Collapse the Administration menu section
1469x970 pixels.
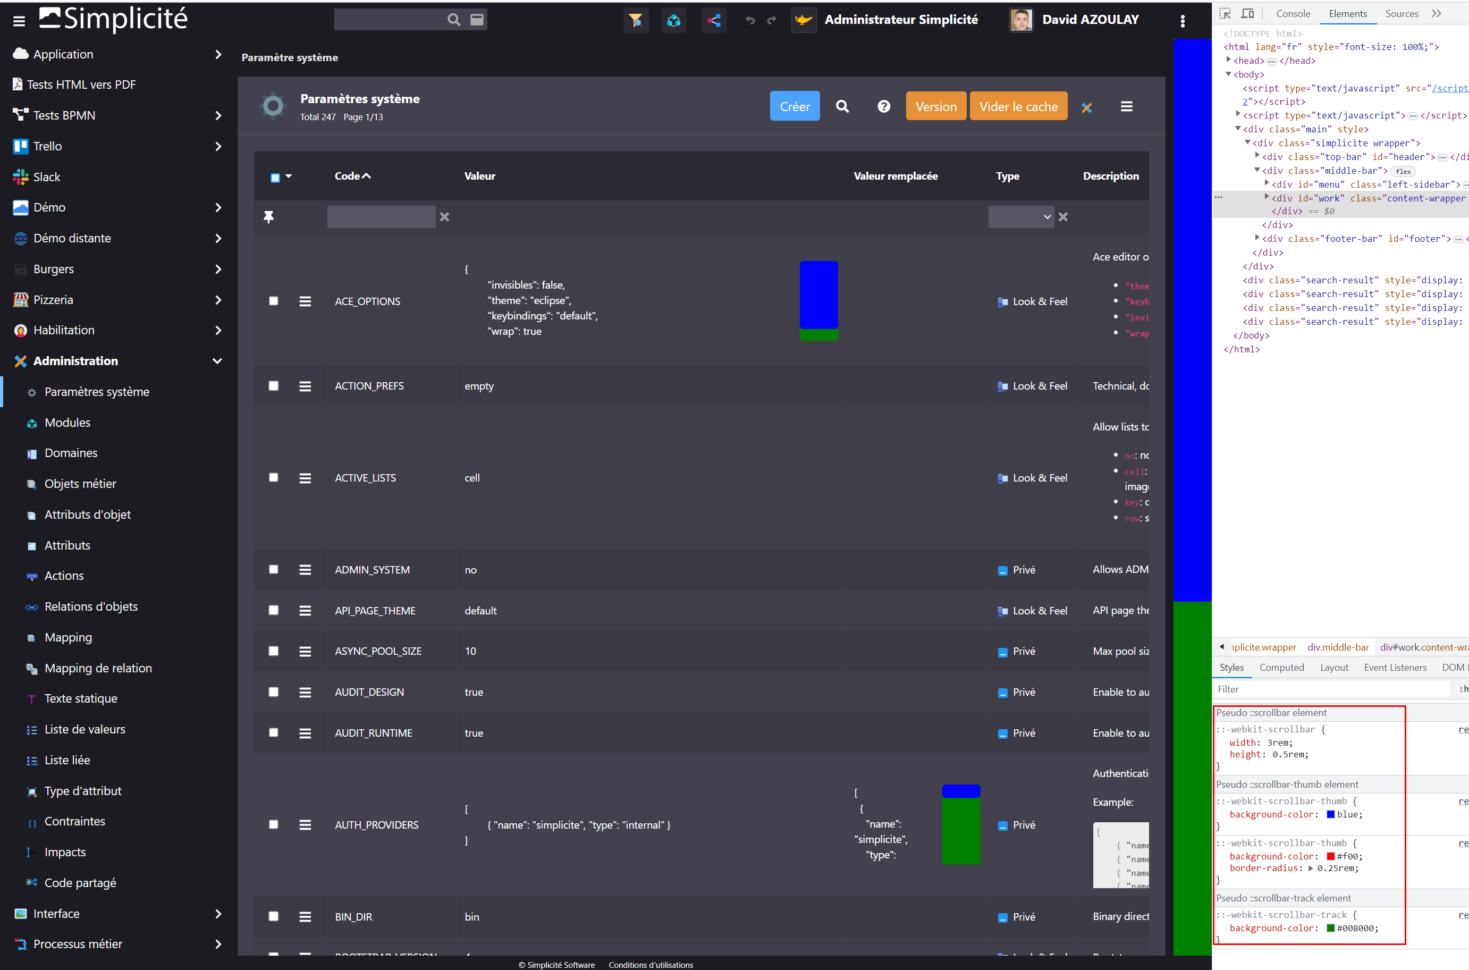(x=217, y=361)
